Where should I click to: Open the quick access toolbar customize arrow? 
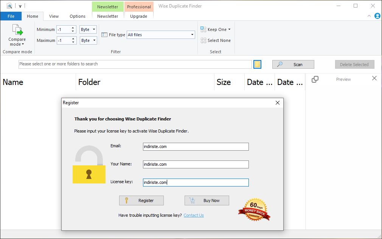[x=20, y=6]
